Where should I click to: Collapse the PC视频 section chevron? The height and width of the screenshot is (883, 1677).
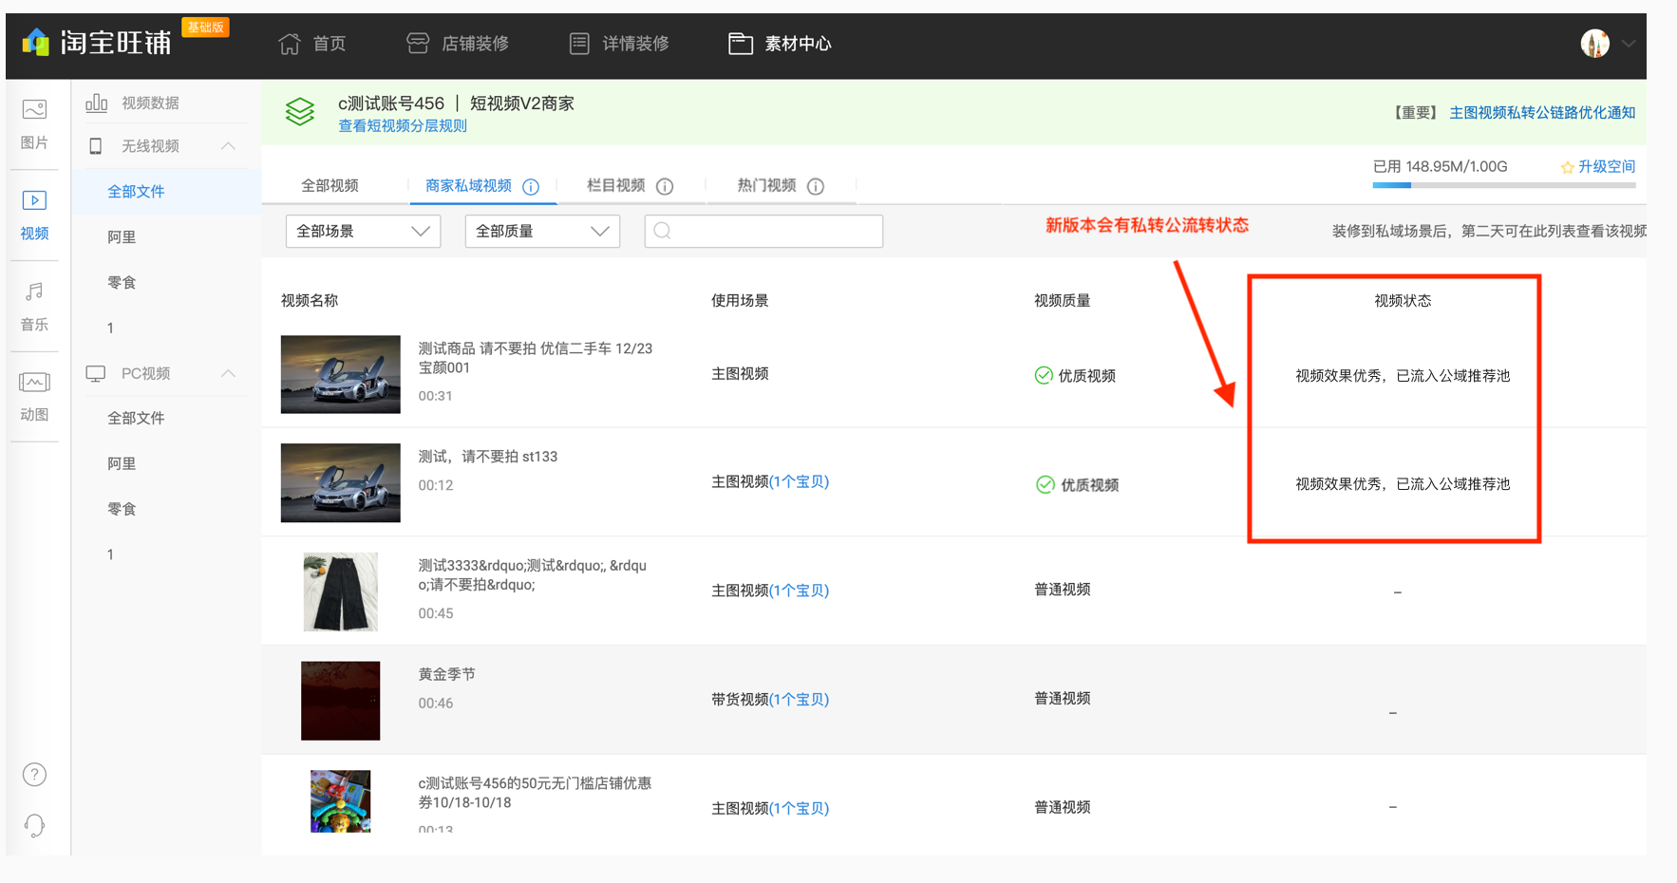228,373
